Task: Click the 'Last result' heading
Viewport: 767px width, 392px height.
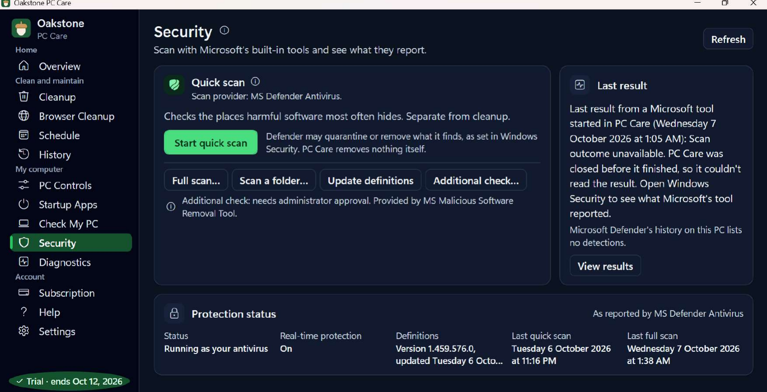Action: pos(622,86)
